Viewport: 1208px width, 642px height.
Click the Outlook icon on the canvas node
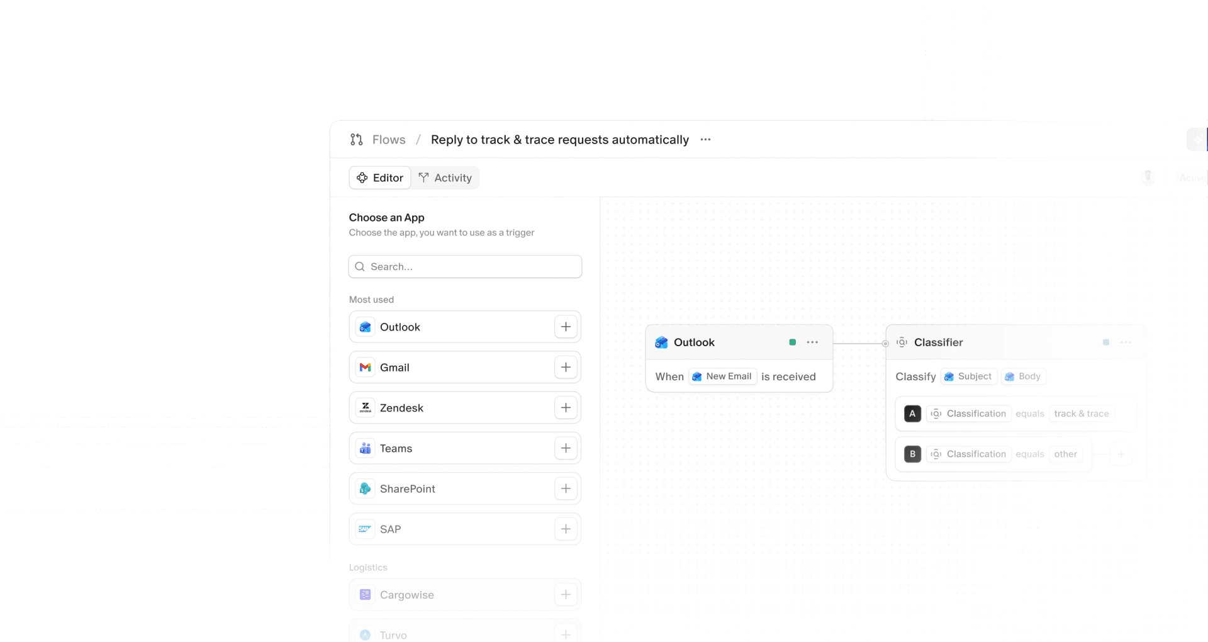coord(661,342)
